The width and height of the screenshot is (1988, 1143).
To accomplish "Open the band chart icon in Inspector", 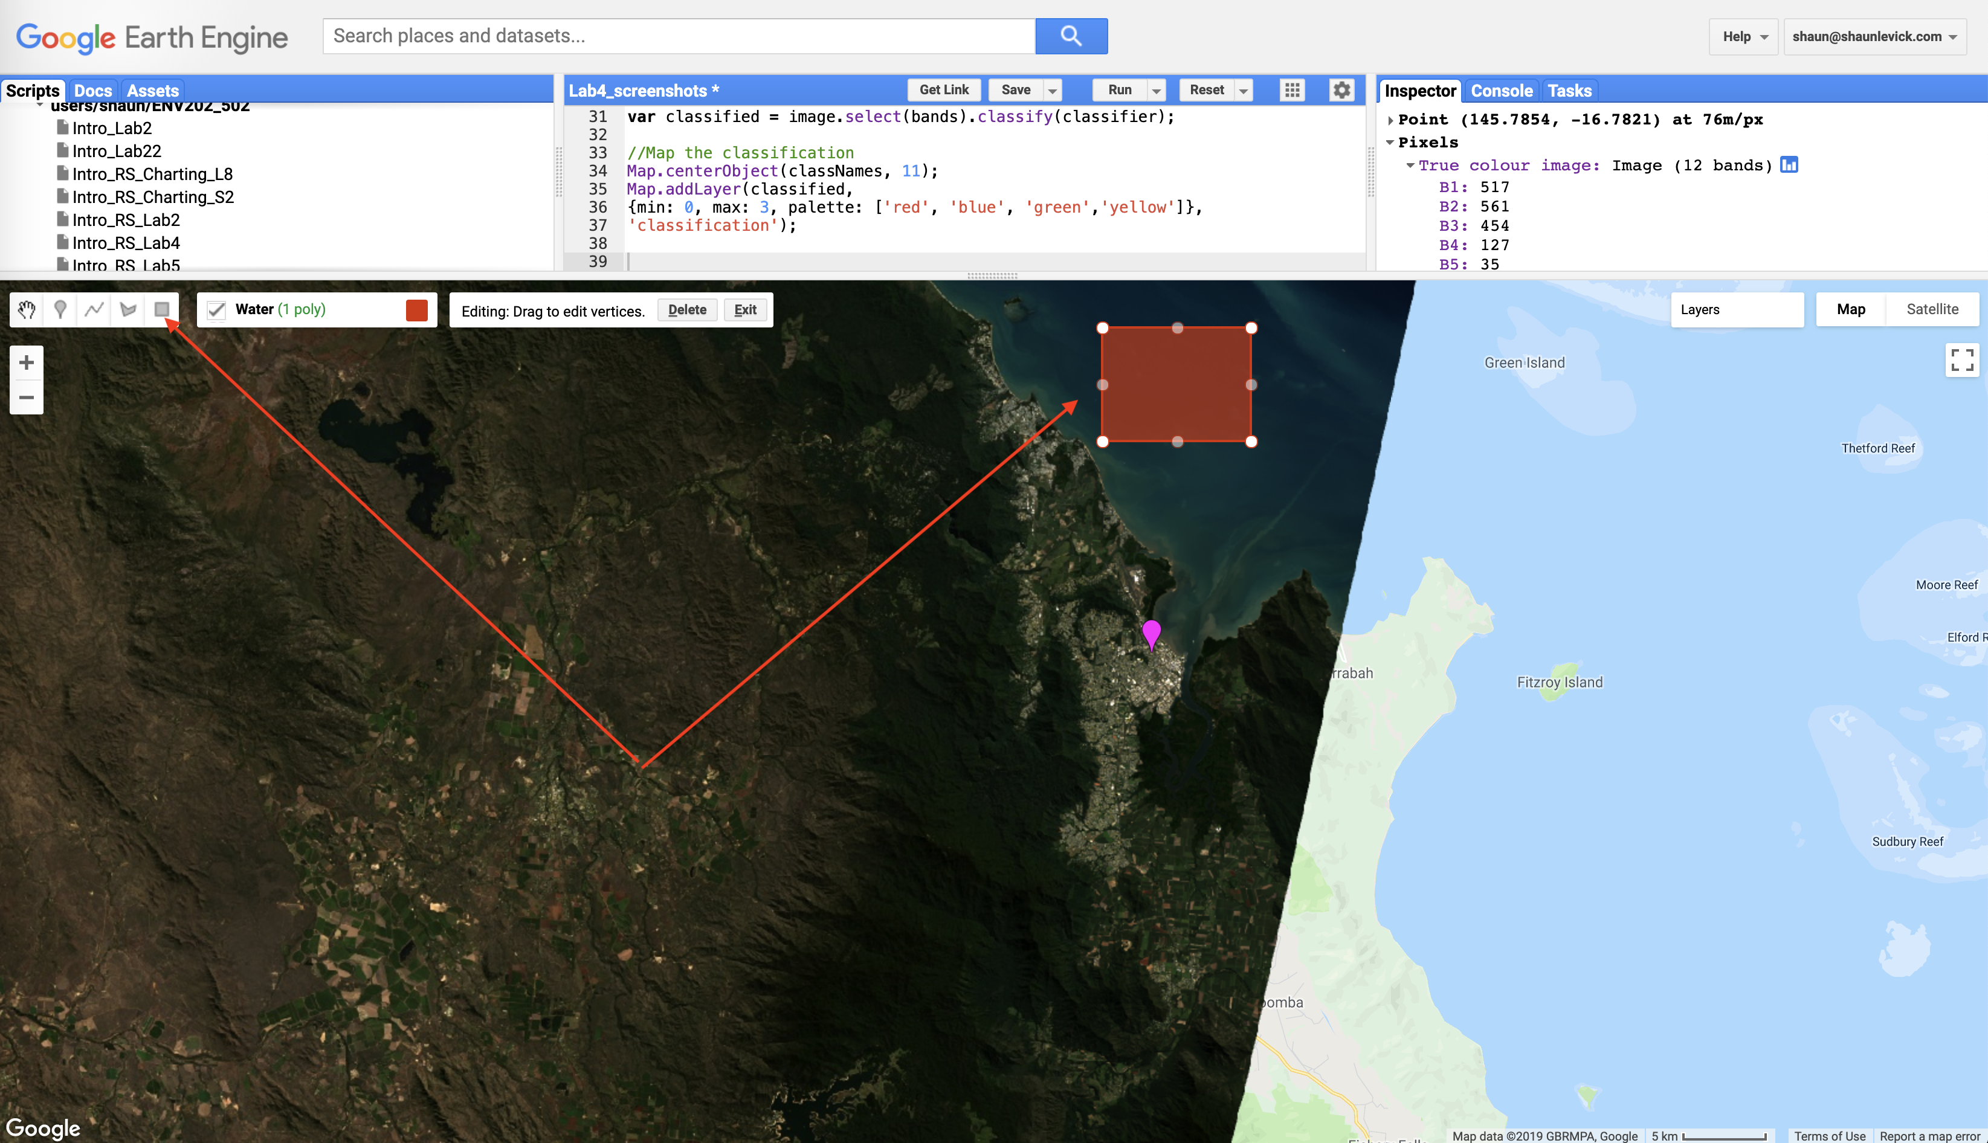I will [x=1789, y=165].
